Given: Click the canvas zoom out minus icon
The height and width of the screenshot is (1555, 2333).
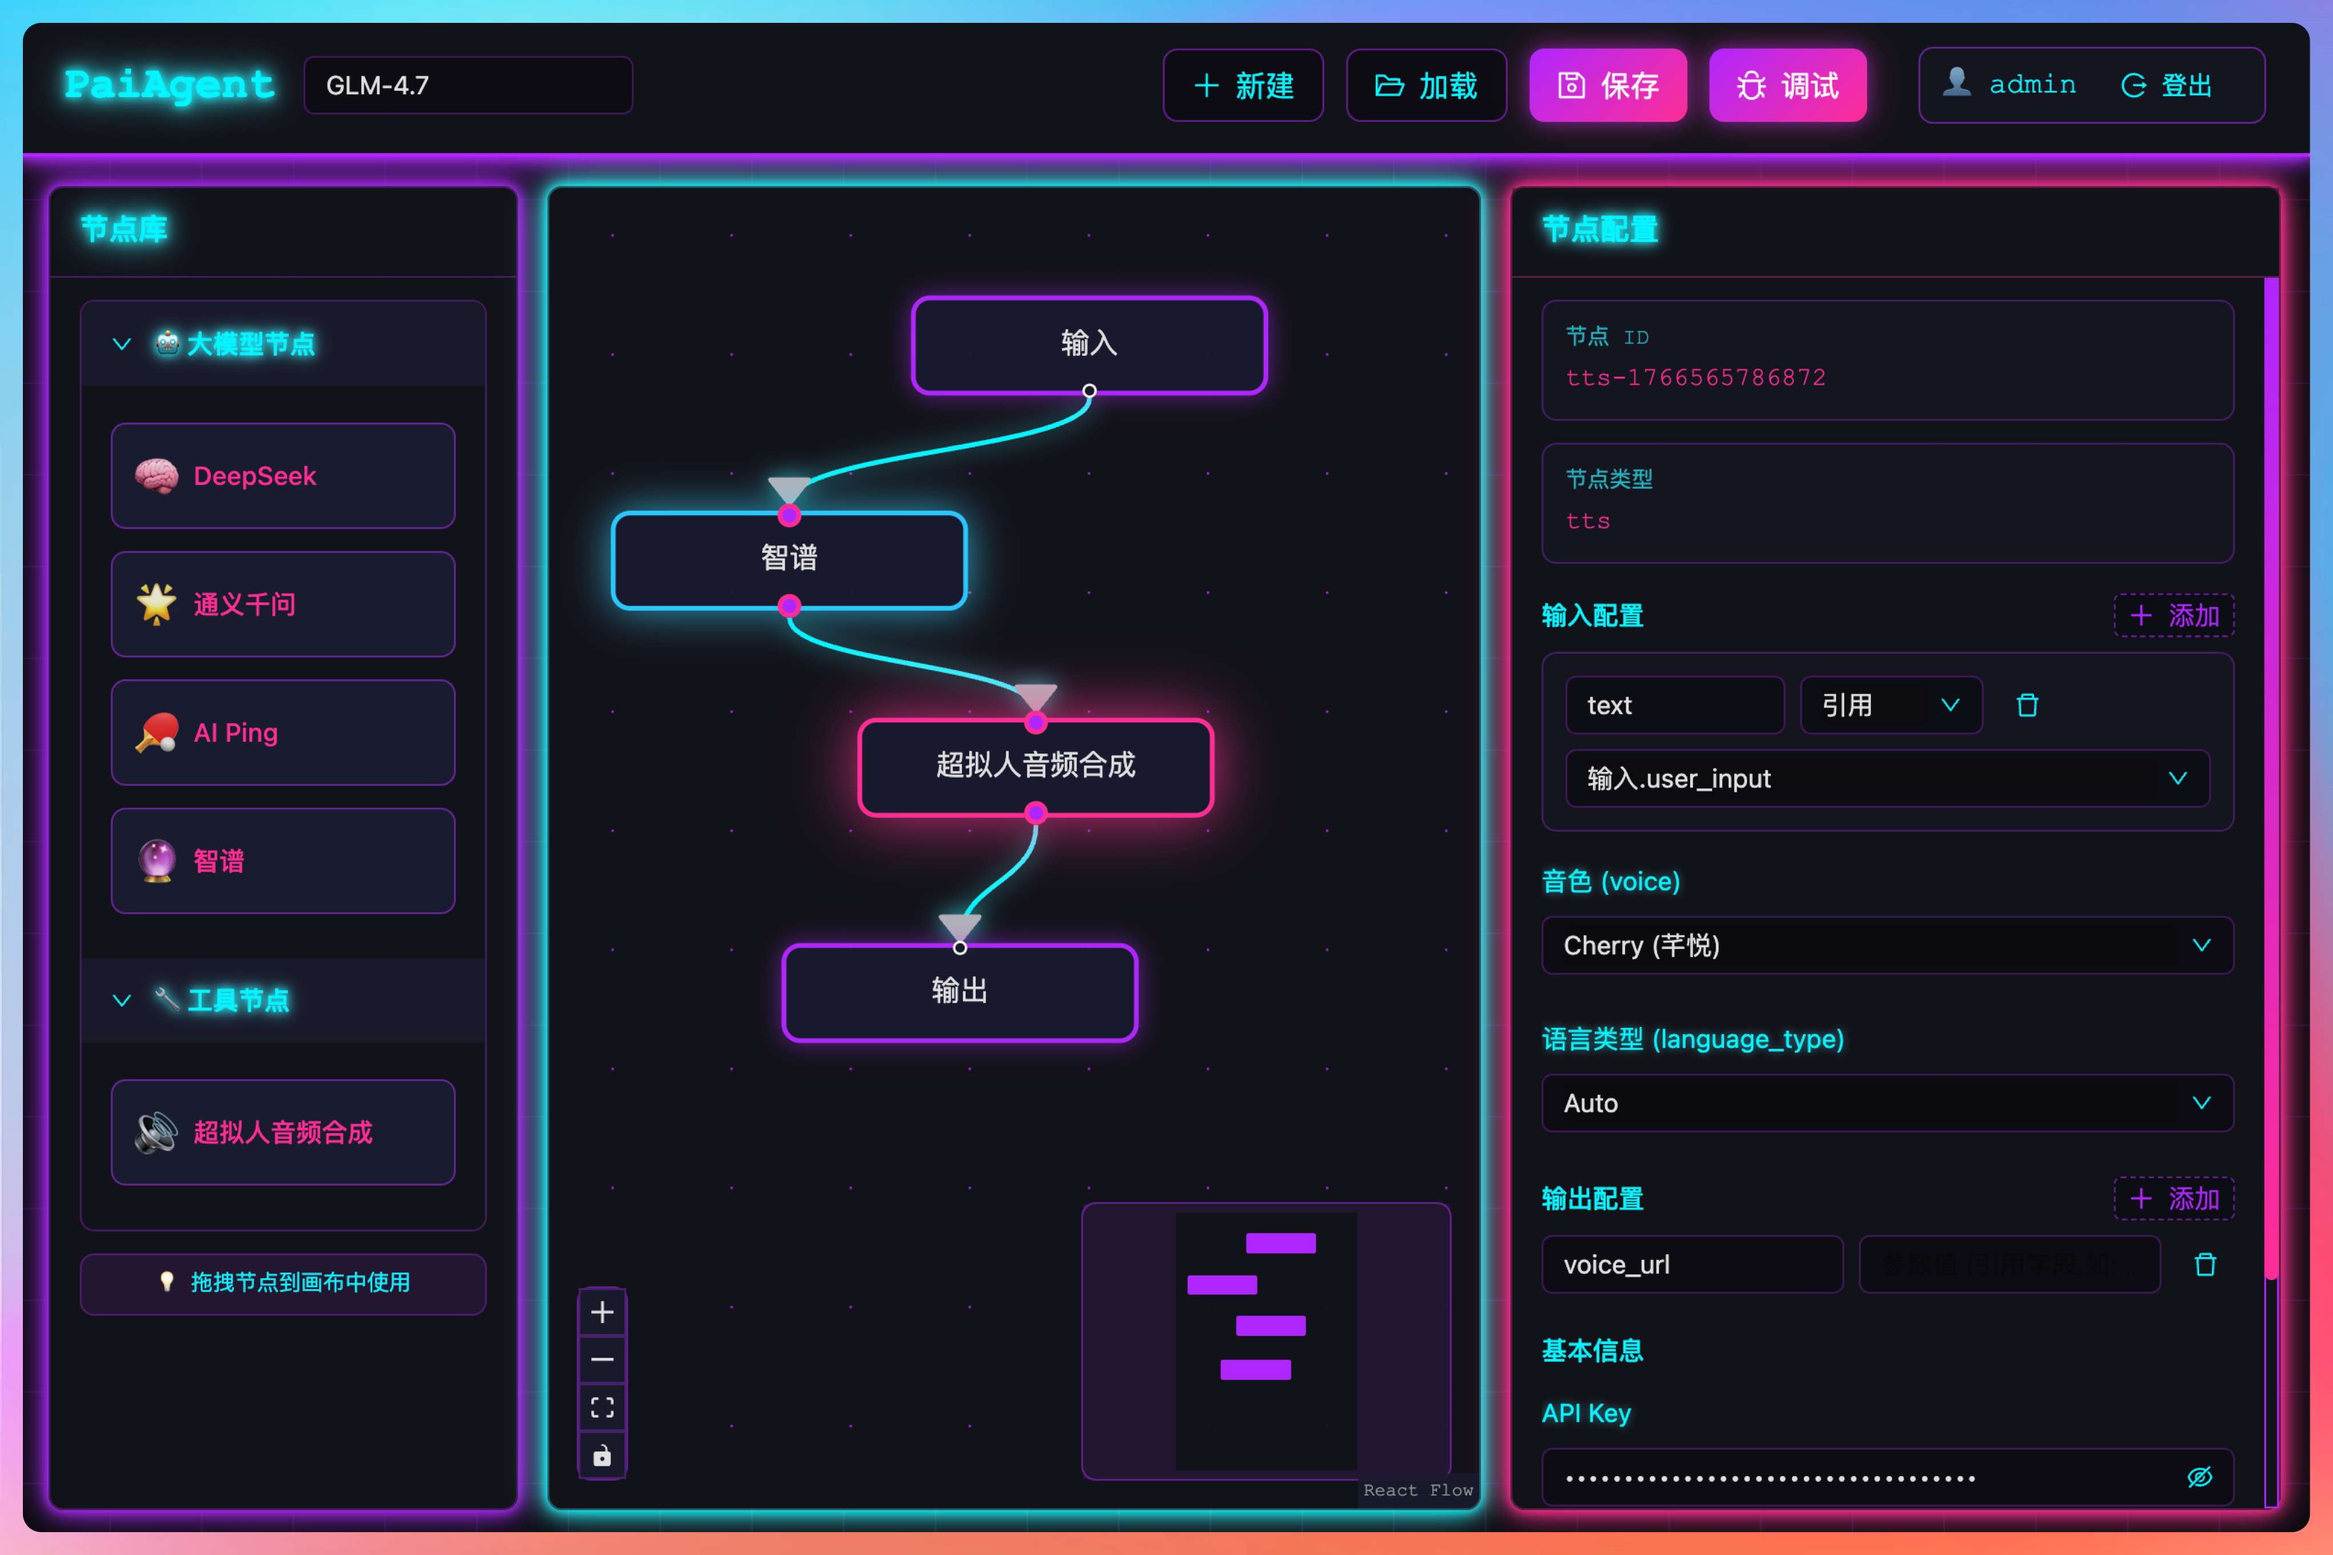Looking at the screenshot, I should coord(602,1359).
